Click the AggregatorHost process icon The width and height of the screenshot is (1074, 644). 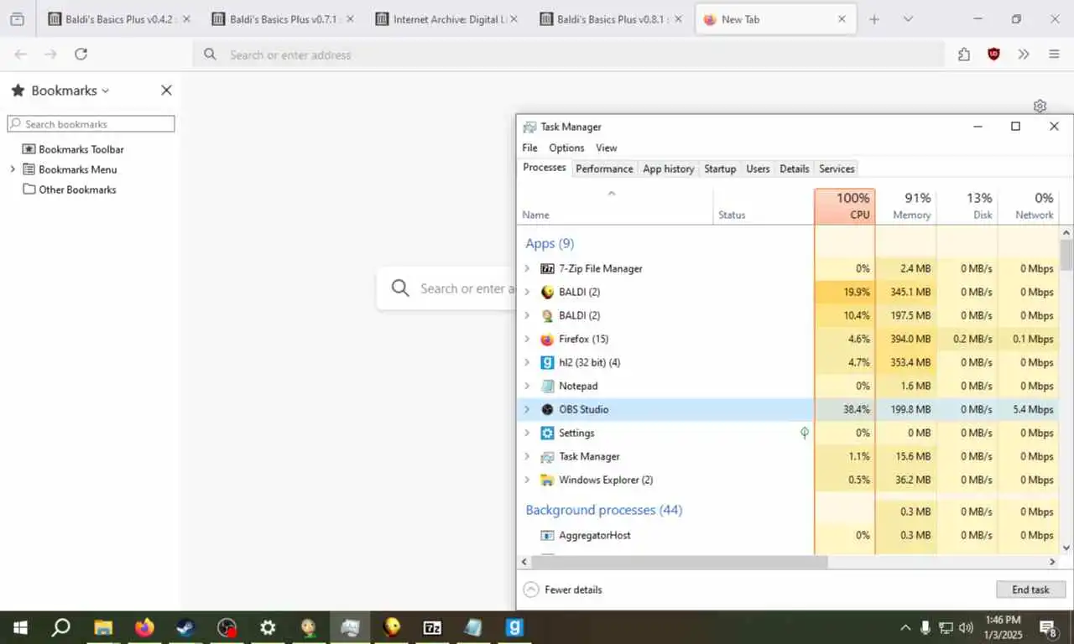click(x=547, y=536)
